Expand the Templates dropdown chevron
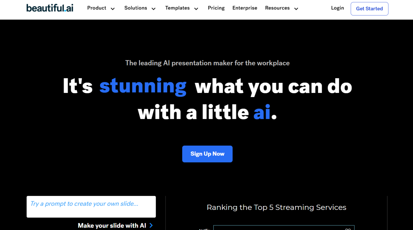The height and width of the screenshot is (230, 413). [x=196, y=9]
